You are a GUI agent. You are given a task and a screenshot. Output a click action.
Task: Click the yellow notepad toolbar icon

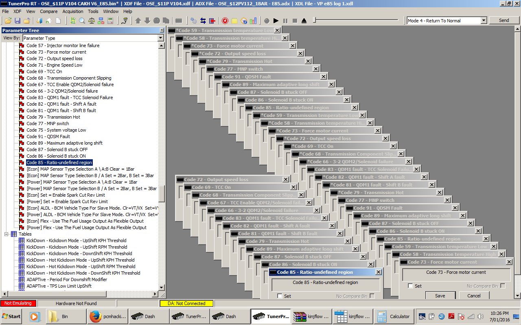pos(234,21)
